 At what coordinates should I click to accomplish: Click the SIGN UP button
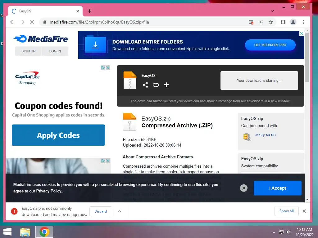pyautogui.click(x=28, y=51)
